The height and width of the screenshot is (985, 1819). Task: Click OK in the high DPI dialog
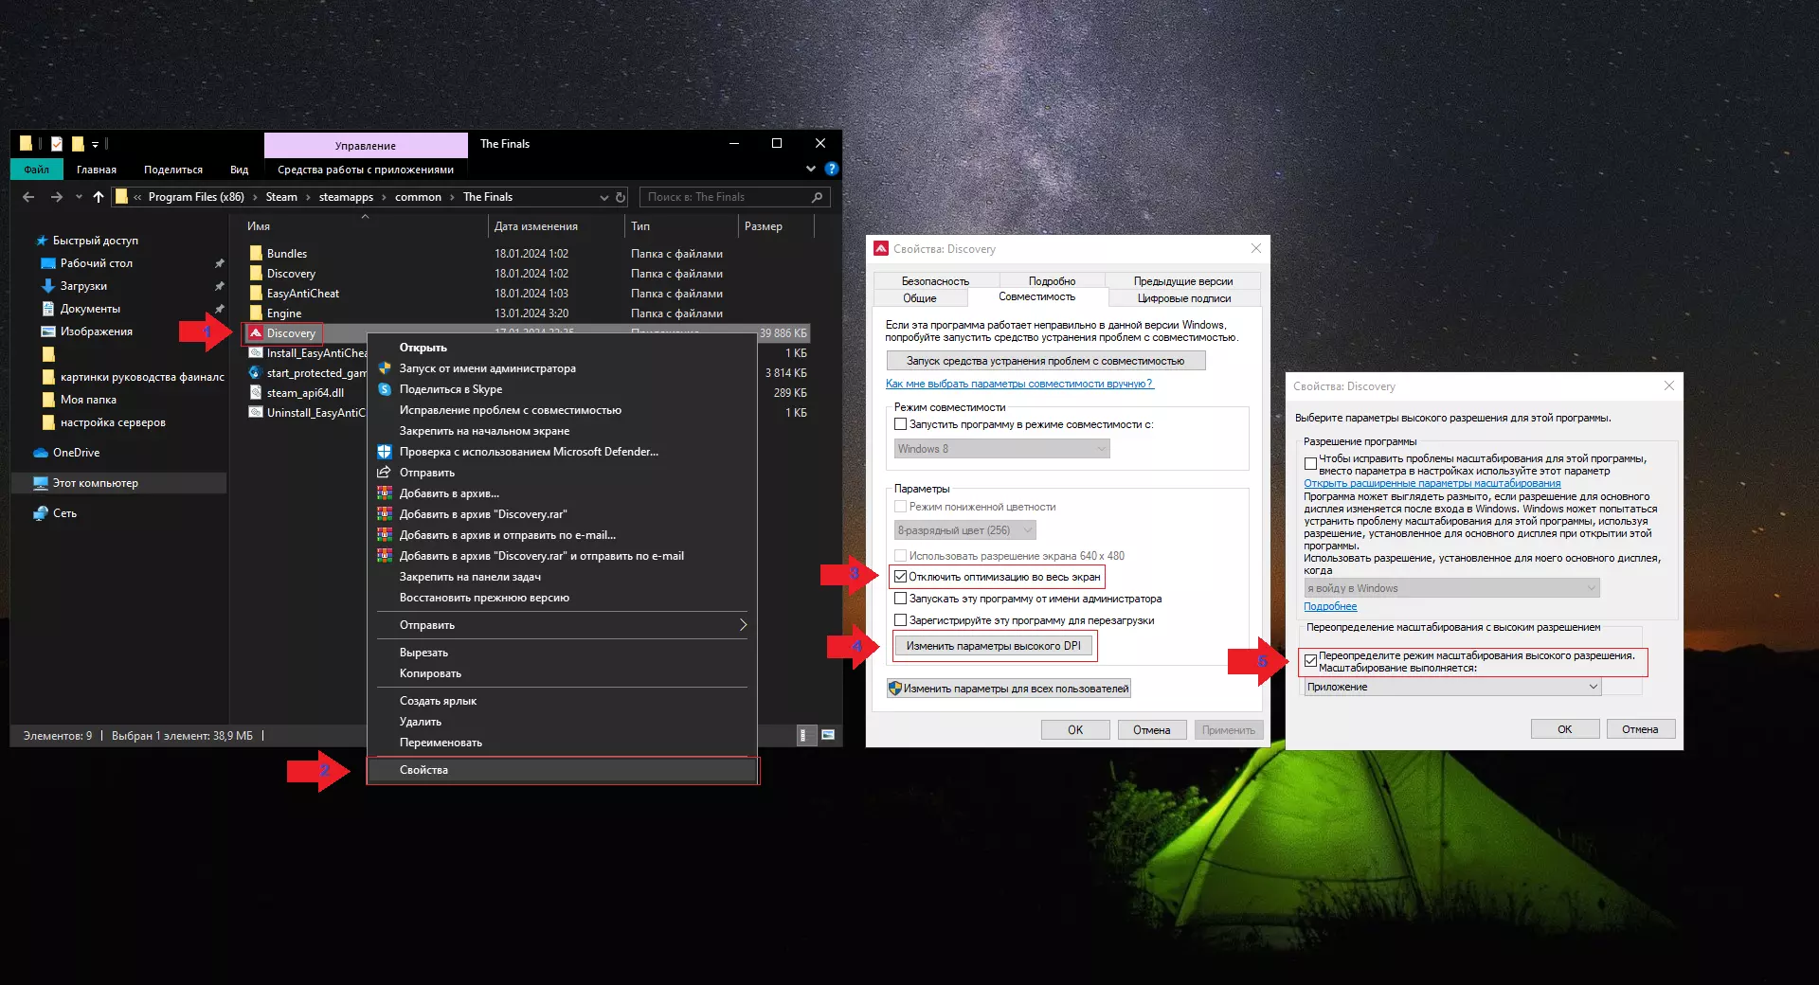[1565, 729]
